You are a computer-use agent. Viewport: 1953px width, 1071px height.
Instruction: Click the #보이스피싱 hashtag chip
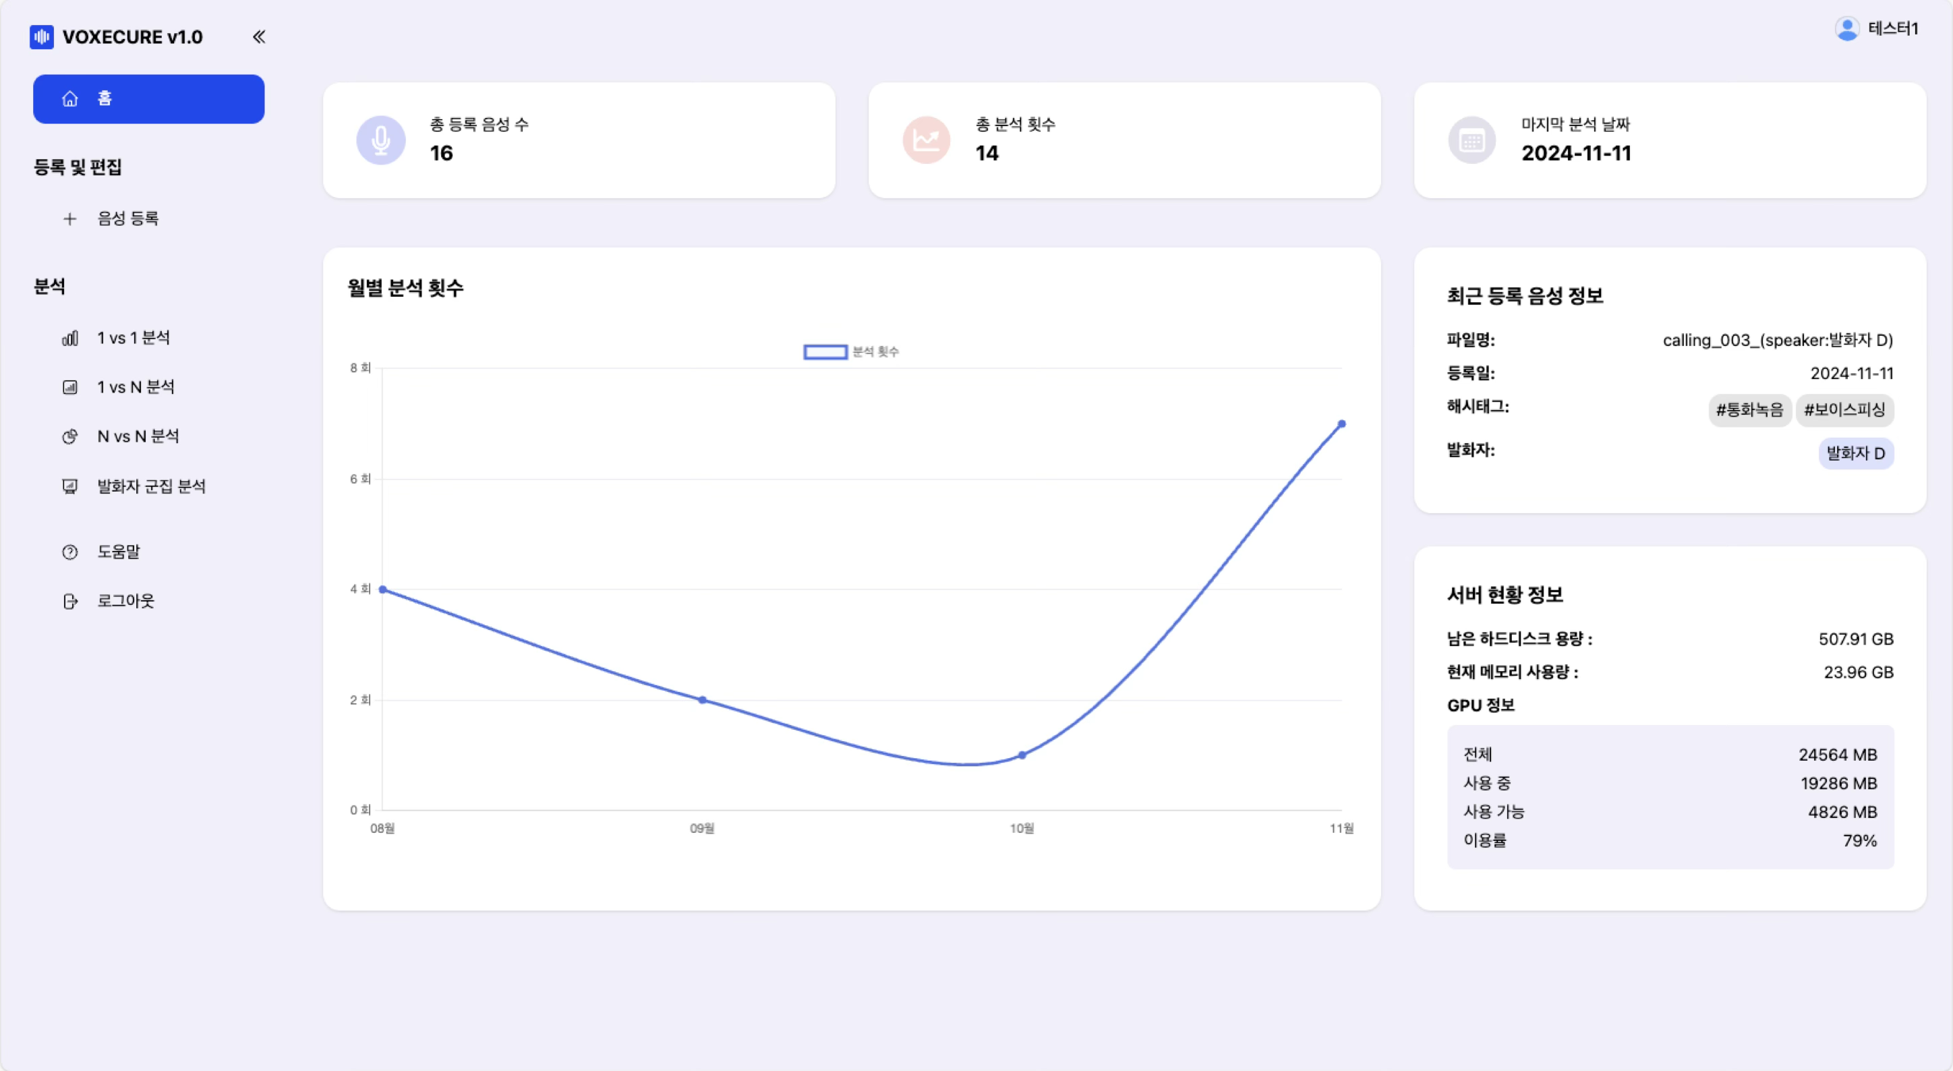pyautogui.click(x=1844, y=410)
